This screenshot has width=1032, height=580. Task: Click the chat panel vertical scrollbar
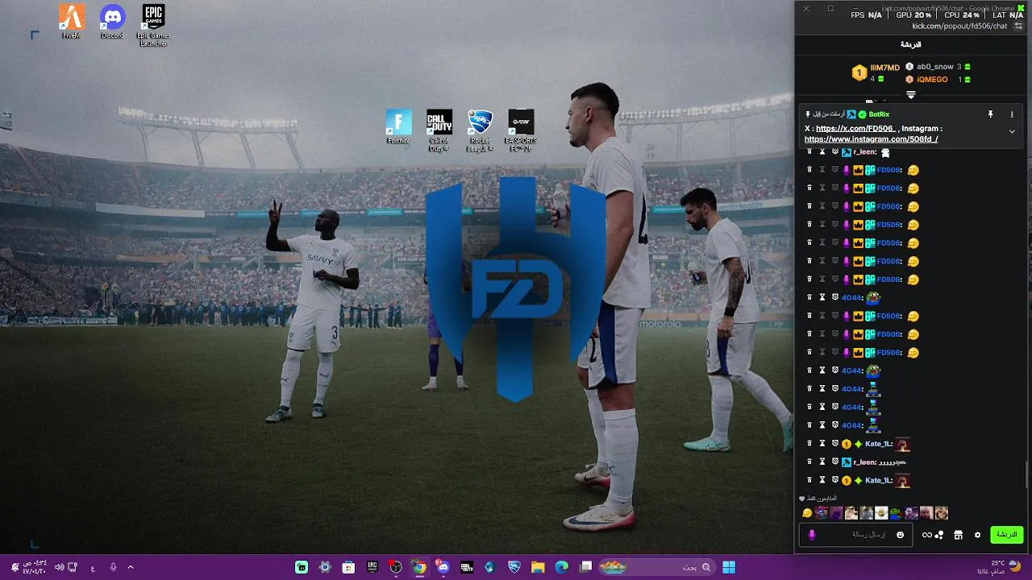click(1027, 475)
